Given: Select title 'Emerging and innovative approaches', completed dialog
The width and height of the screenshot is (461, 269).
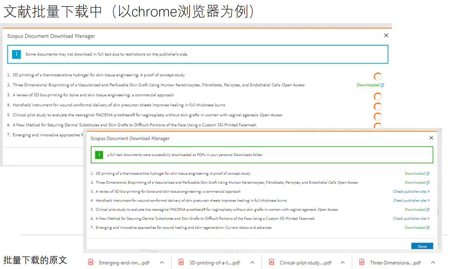Looking at the screenshot, I should point(183,228).
